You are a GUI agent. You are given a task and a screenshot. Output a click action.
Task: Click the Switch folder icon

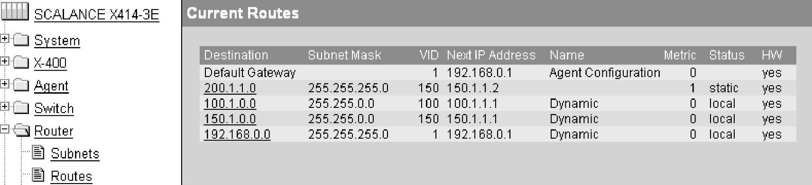21,108
